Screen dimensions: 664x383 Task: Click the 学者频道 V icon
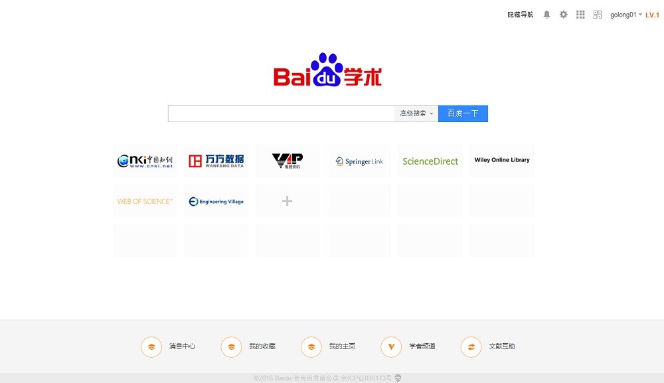point(391,347)
